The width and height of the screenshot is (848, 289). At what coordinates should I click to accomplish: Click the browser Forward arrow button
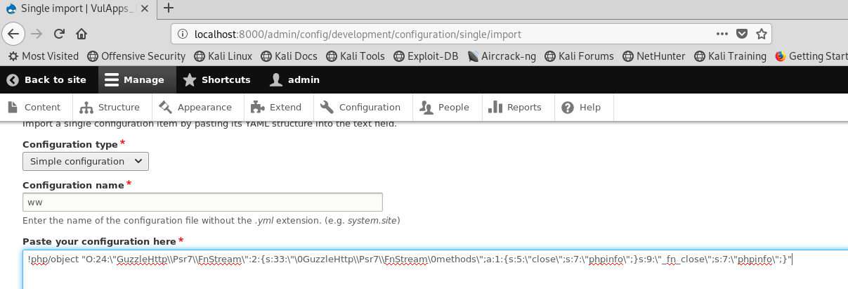coord(37,33)
